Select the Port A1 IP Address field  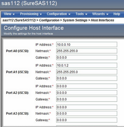click(87, 65)
